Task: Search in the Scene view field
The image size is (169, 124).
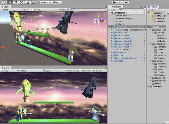Action: click(x=88, y=9)
